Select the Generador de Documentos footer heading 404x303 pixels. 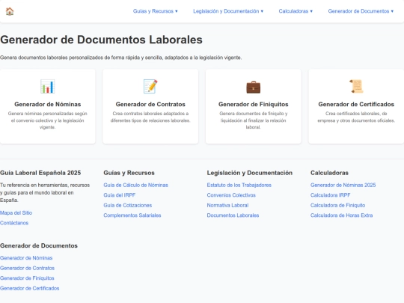click(39, 245)
